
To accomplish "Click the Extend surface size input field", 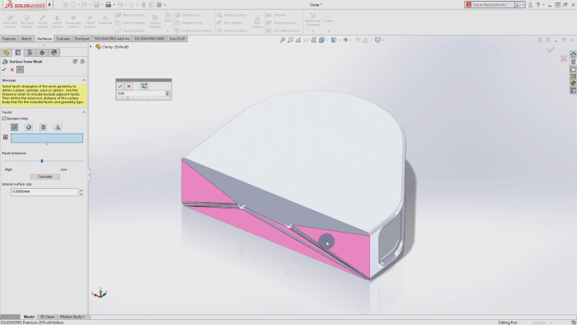I will point(45,191).
